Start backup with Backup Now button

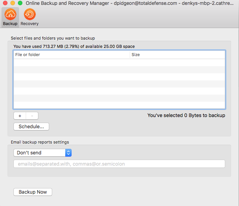coord(33,192)
